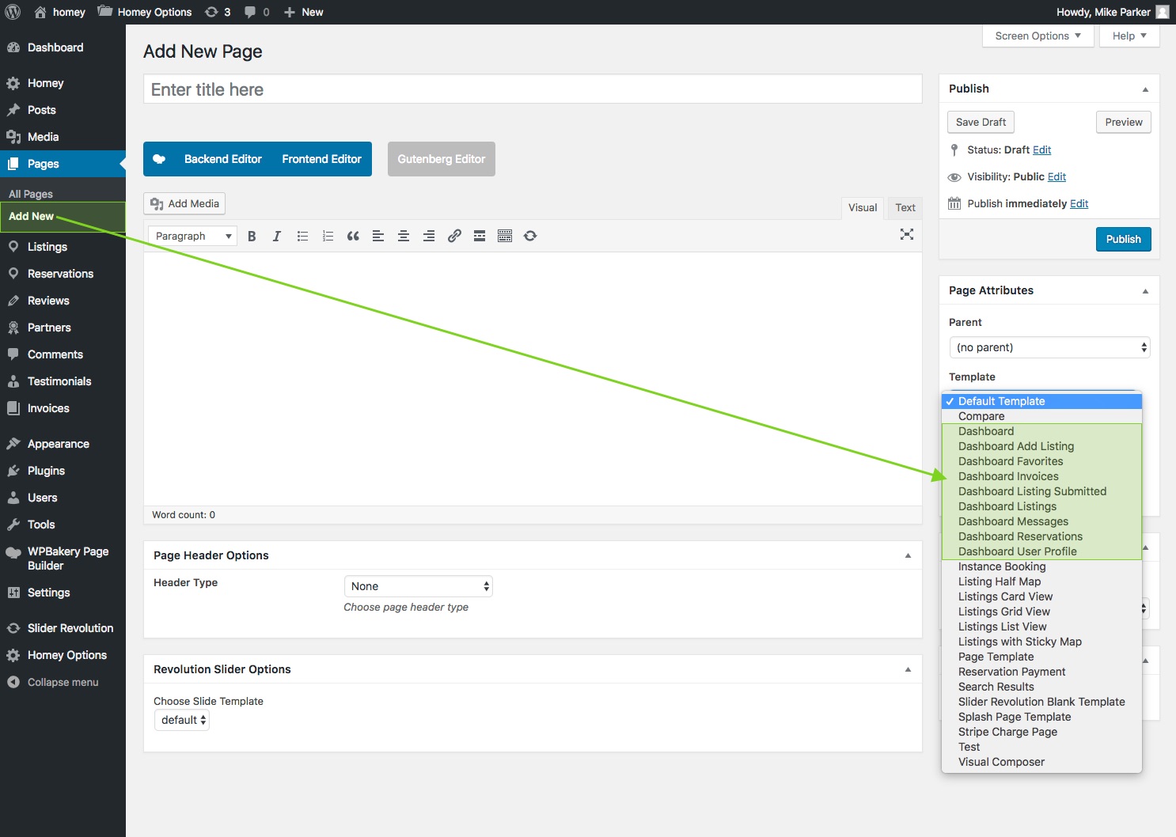Image resolution: width=1176 pixels, height=837 pixels.
Task: Collapse the Page Attributes panel
Action: coord(1145,291)
